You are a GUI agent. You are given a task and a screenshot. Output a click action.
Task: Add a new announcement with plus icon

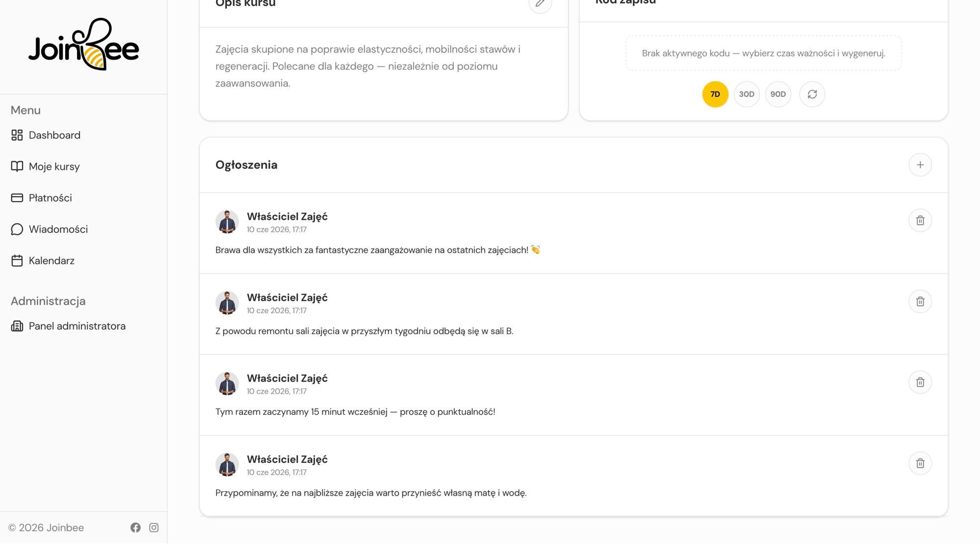point(920,165)
